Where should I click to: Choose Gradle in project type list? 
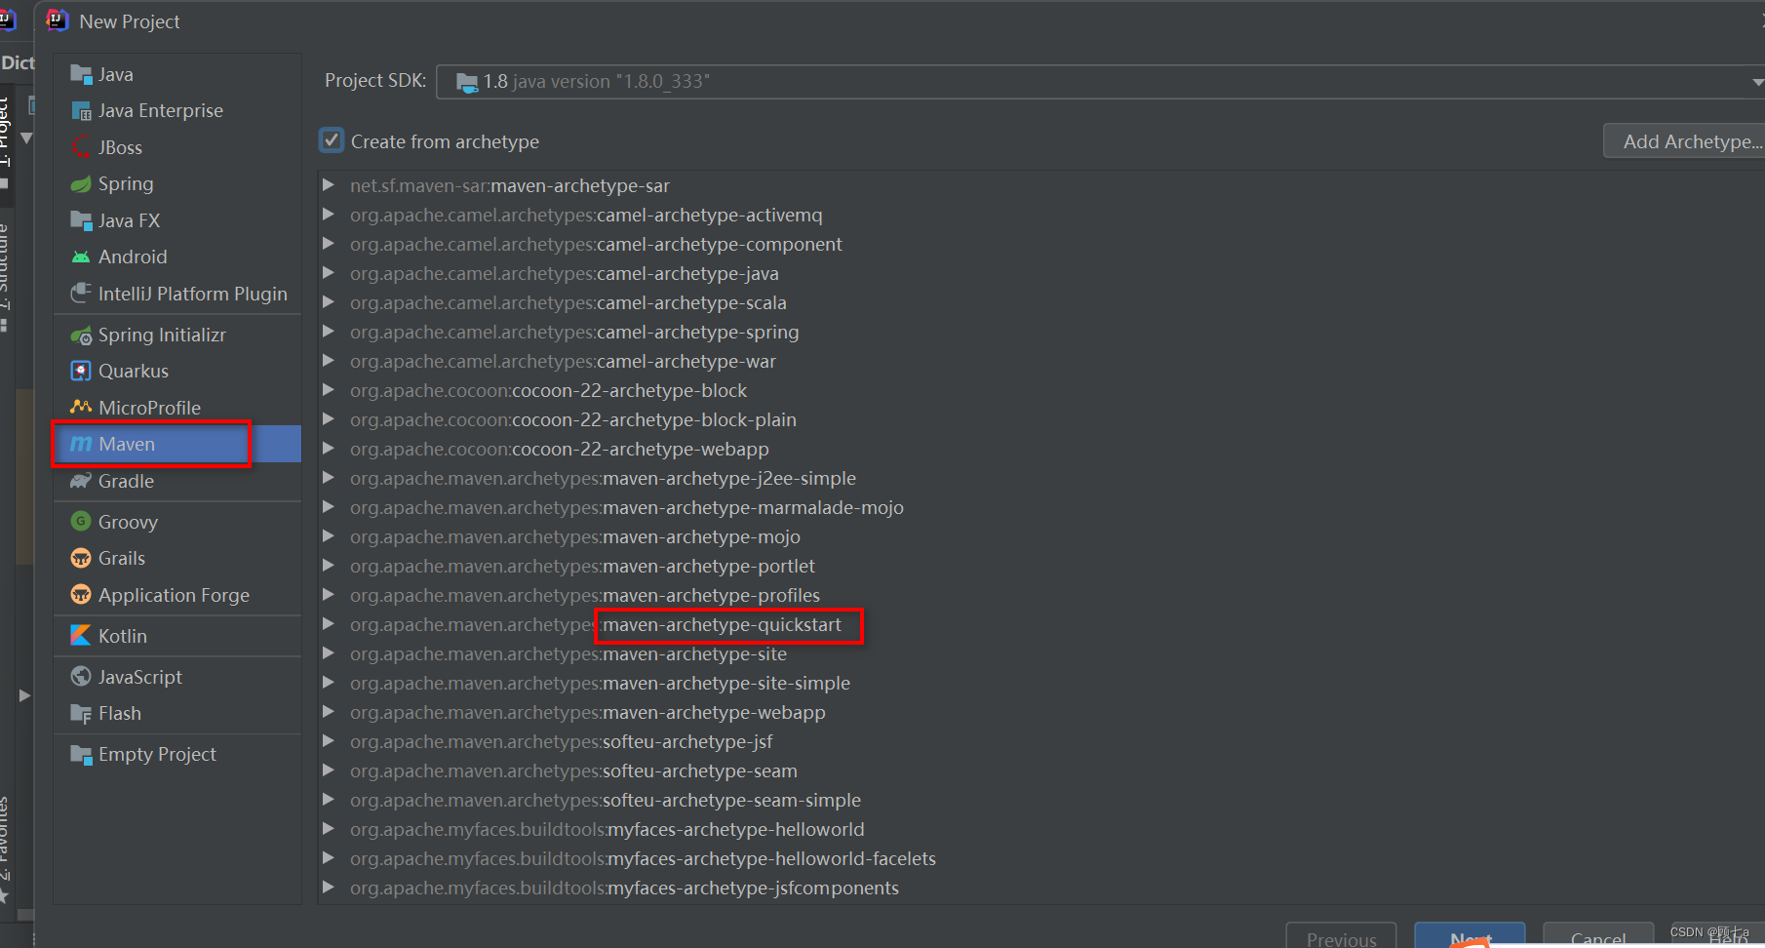tap(126, 481)
